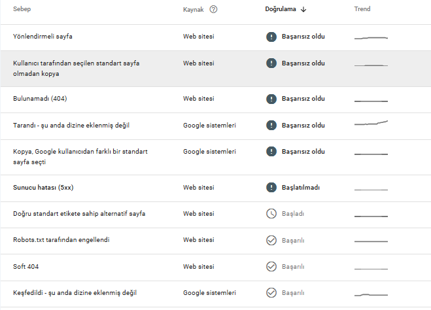This screenshot has height=310, width=431.
Task: Open Doğru standart etikete sahip alternatif sayfa
Action: pyautogui.click(x=216, y=215)
